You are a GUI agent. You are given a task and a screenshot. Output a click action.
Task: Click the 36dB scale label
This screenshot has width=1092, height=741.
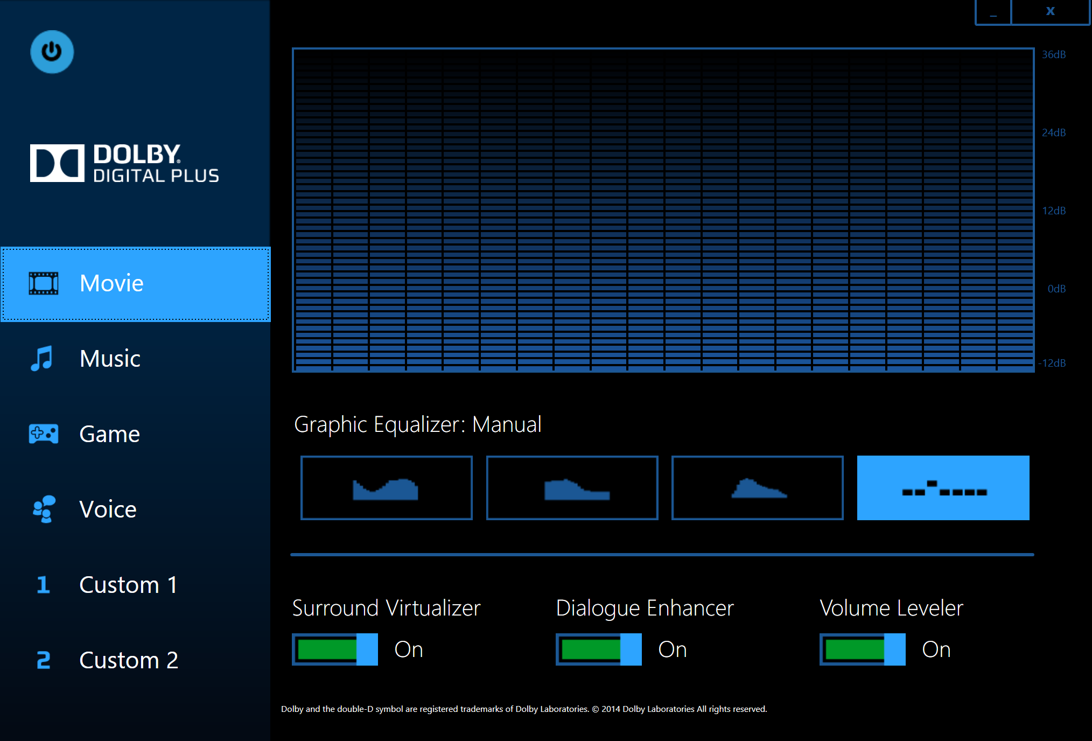(1054, 54)
